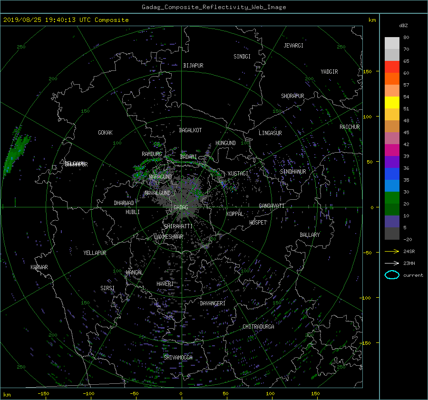This screenshot has width=428, height=400.
Task: Click the DAVANGERI city label
Action: [213, 303]
